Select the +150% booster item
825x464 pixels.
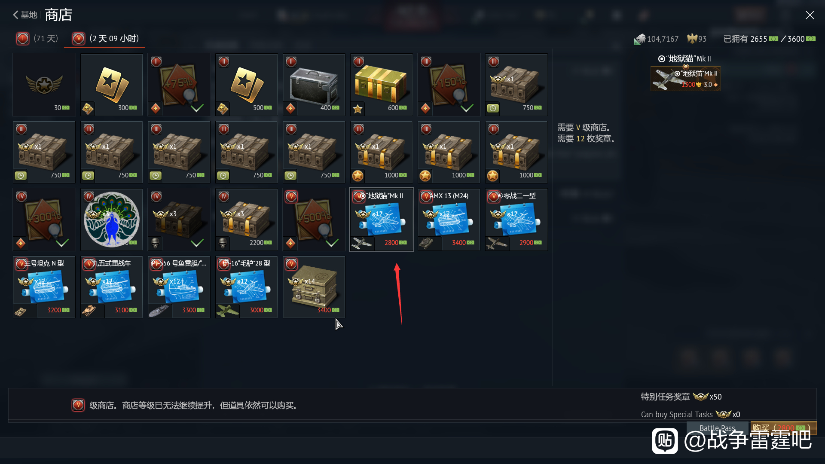(449, 85)
